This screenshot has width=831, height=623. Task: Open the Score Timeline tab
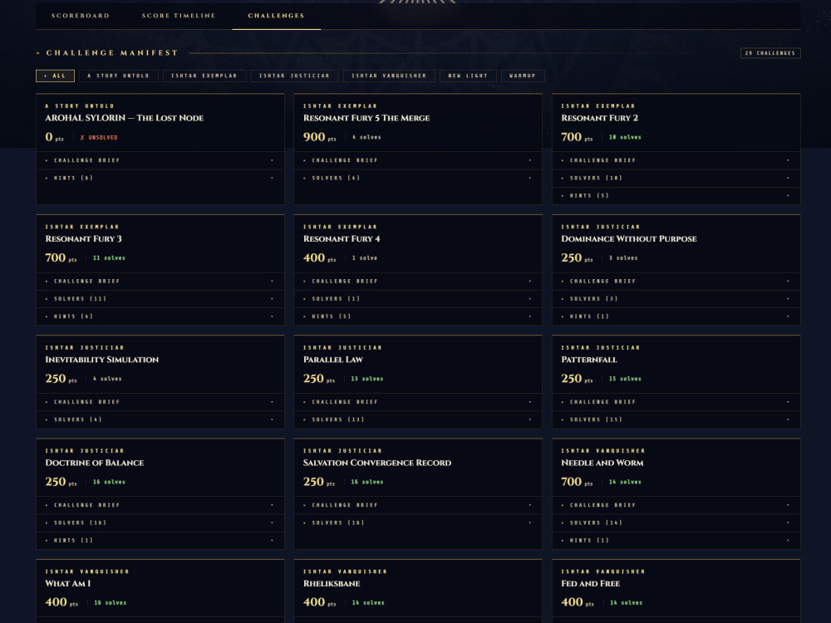[179, 16]
